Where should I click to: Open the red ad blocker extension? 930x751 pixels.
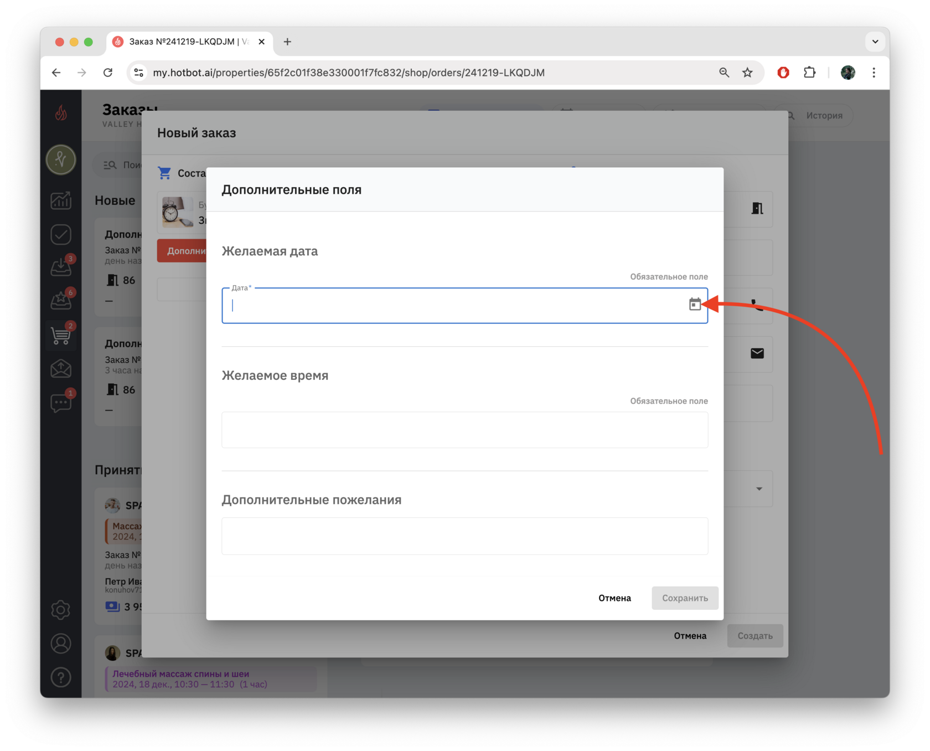click(x=783, y=73)
